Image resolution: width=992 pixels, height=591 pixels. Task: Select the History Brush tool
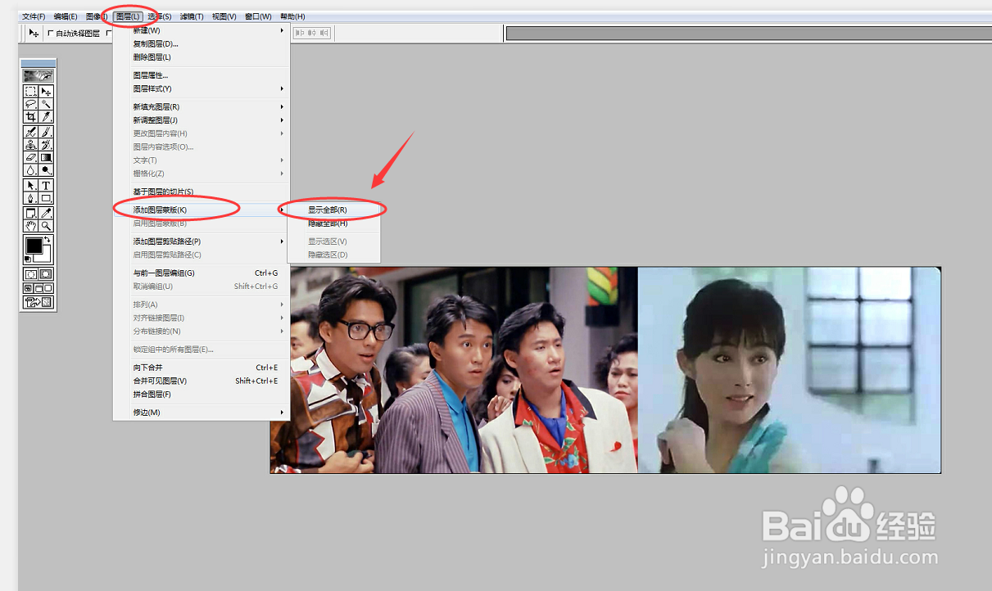47,143
